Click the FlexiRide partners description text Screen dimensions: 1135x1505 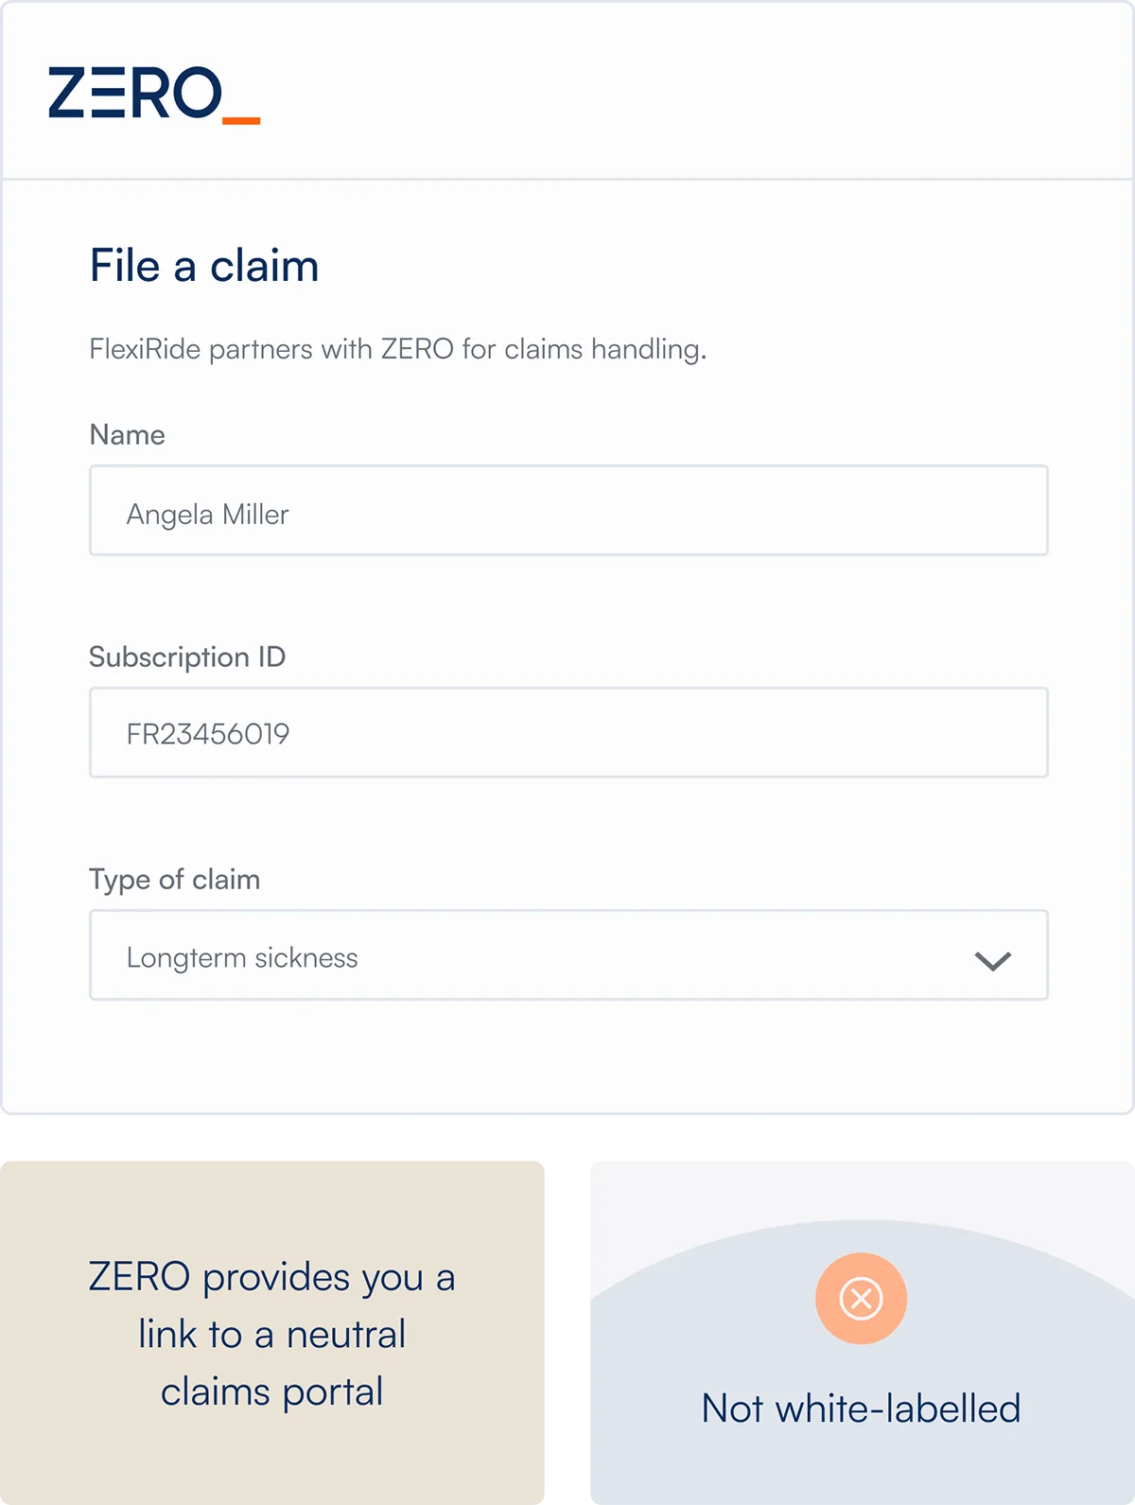pyautogui.click(x=398, y=349)
